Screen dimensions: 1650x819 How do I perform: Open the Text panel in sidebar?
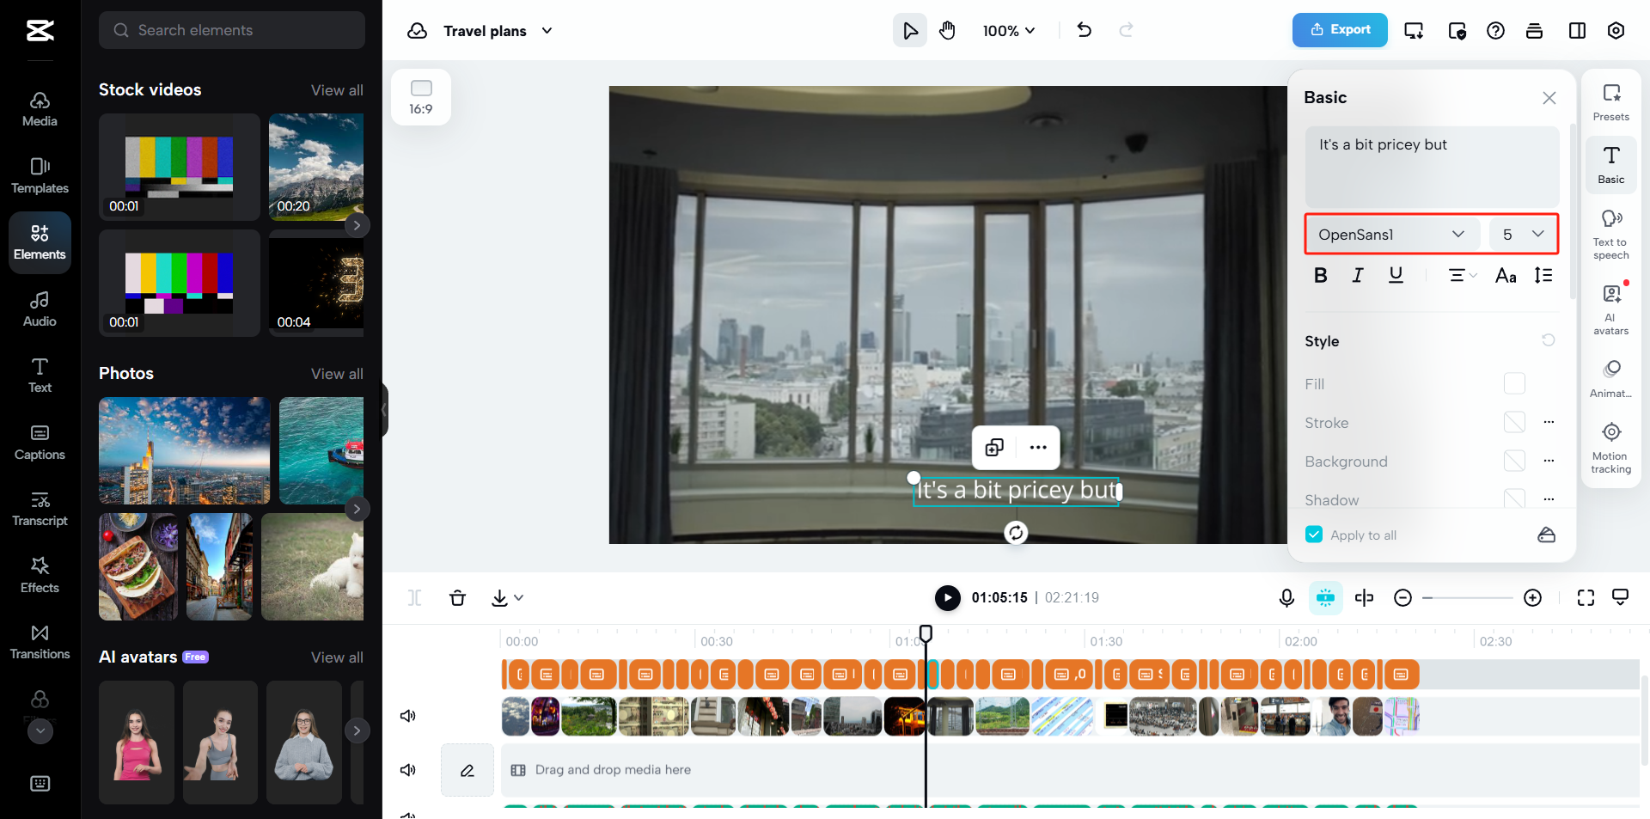(40, 376)
